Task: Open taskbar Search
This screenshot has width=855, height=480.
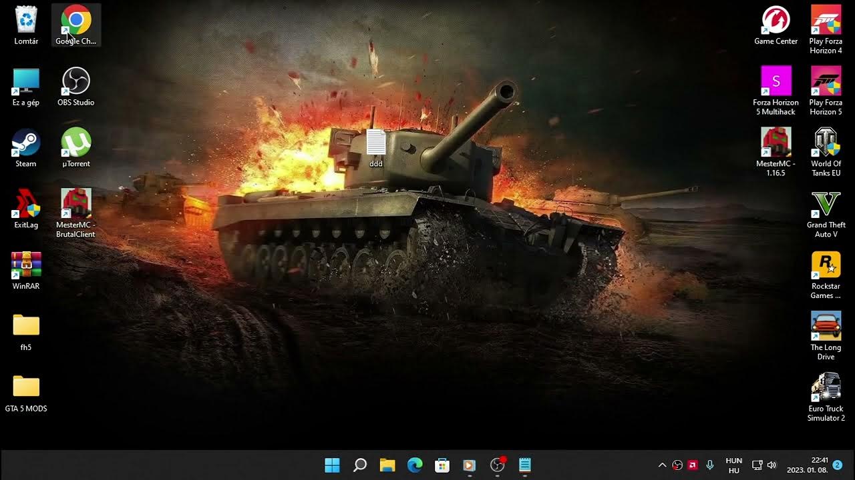Action: pos(359,465)
